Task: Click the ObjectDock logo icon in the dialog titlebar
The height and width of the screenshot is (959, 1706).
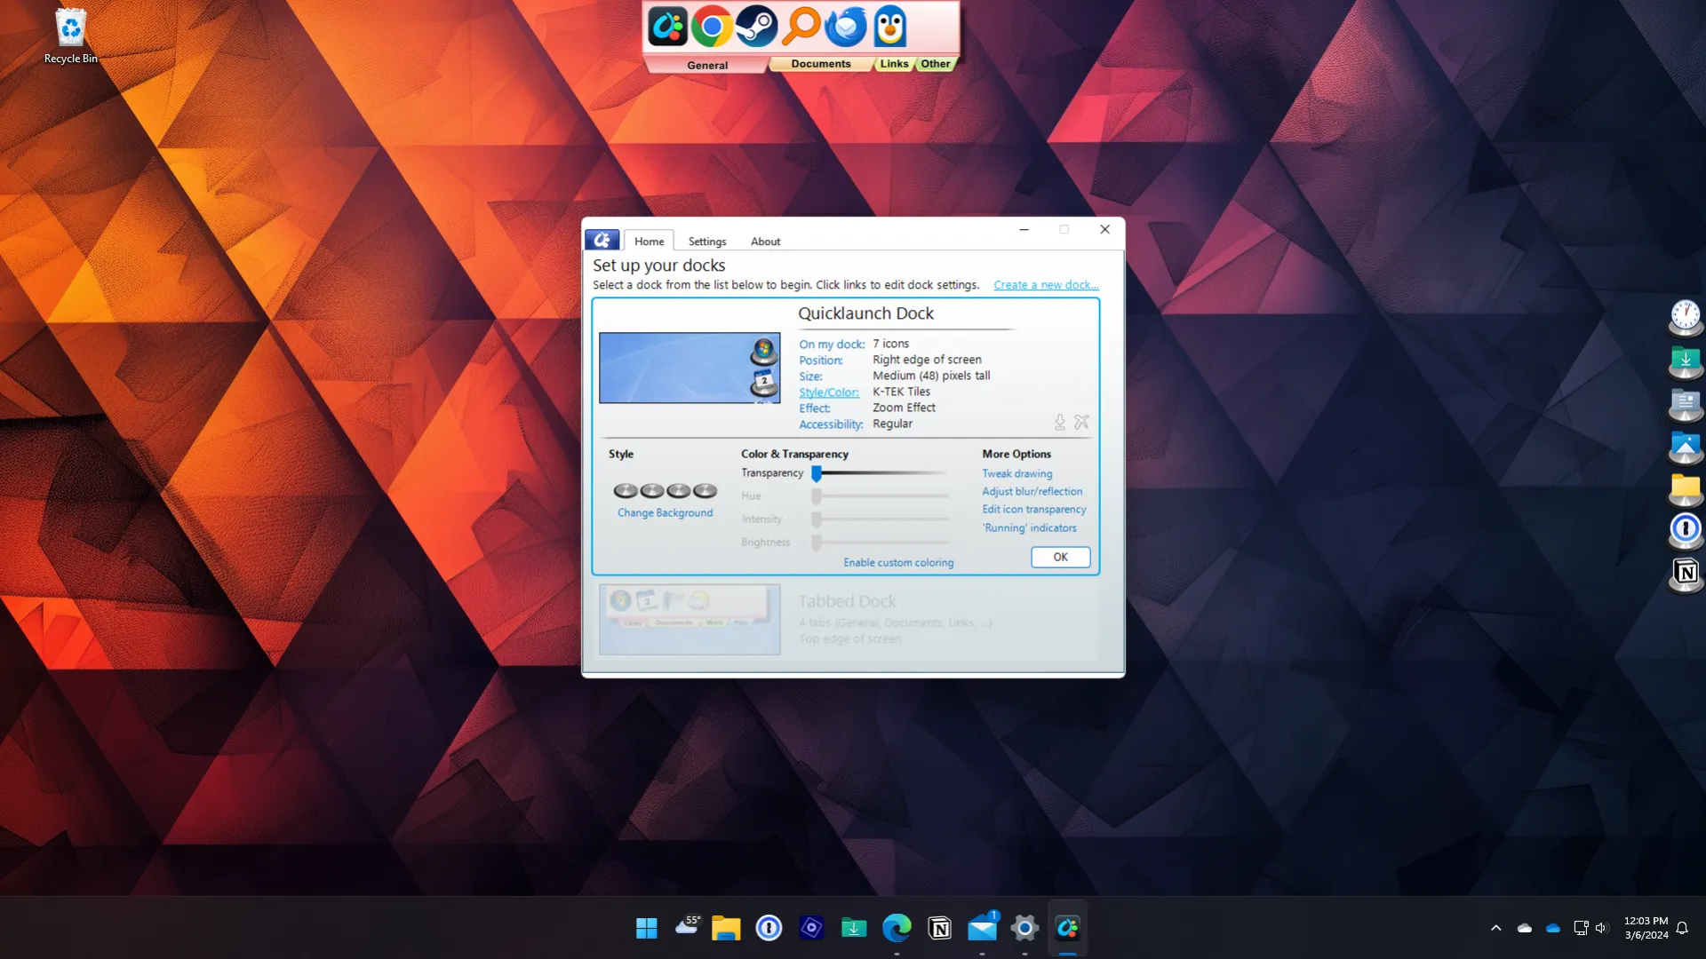Action: point(602,240)
